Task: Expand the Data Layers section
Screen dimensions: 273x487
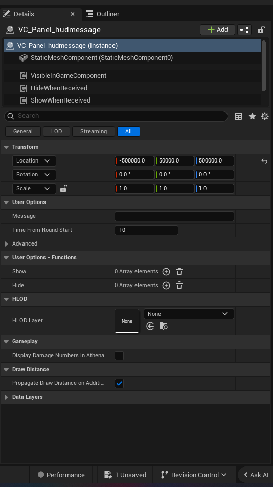Action: 6,397
